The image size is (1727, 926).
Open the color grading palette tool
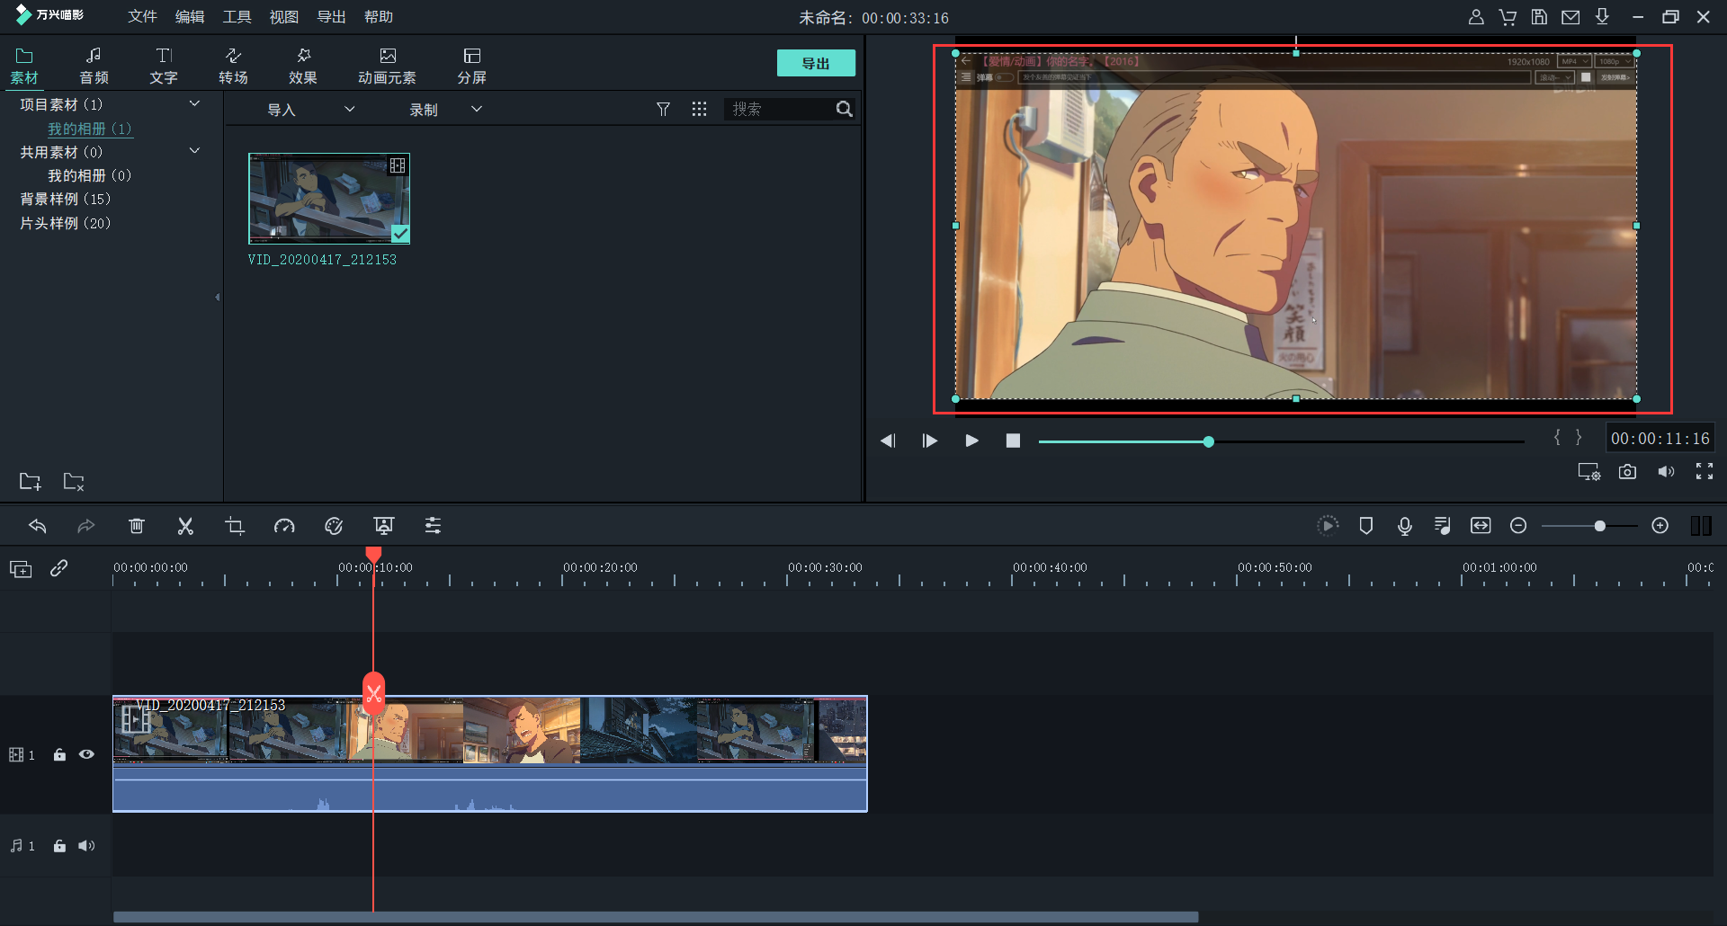click(334, 526)
